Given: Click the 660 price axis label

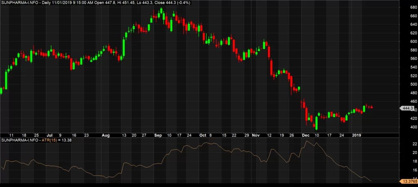Looking at the screenshot, I should click(414, 16).
